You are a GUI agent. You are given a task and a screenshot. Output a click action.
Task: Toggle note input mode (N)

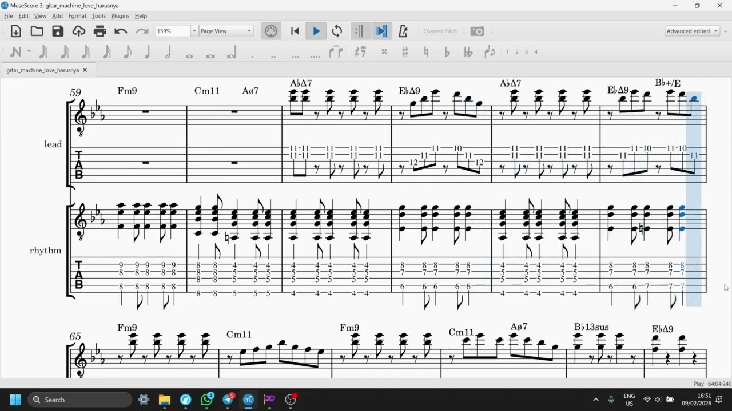point(15,52)
